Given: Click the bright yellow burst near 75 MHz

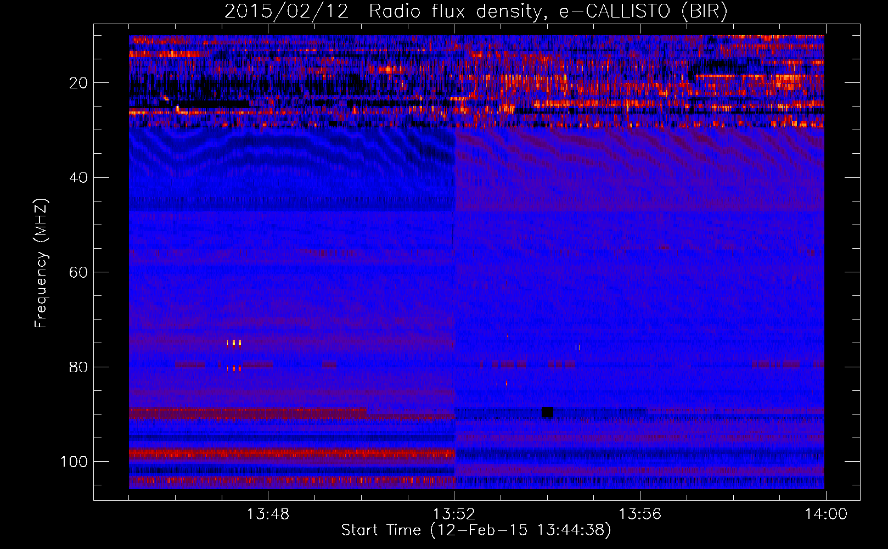Looking at the screenshot, I should pos(234,343).
